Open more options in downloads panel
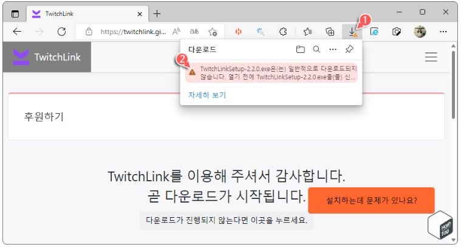Screen dimensions: 461x247 [x=333, y=49]
